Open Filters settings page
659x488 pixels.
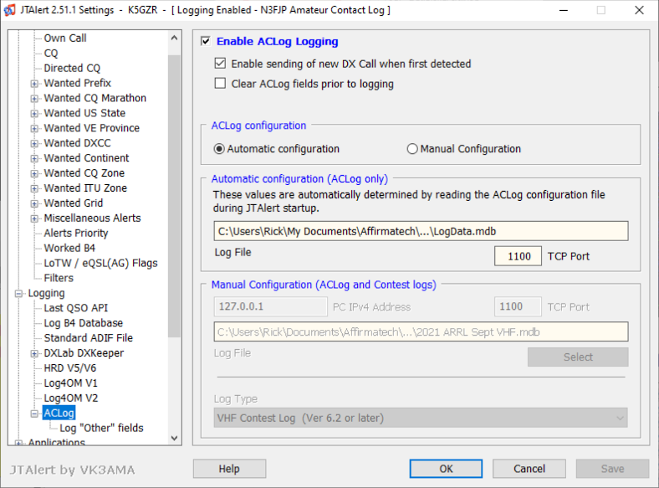click(59, 278)
